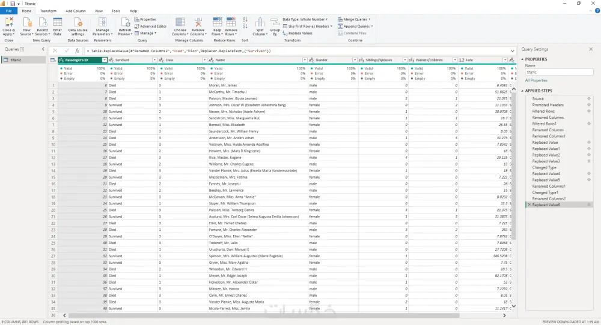Click the Group By icon
The image size is (601, 325).
coord(275,23)
